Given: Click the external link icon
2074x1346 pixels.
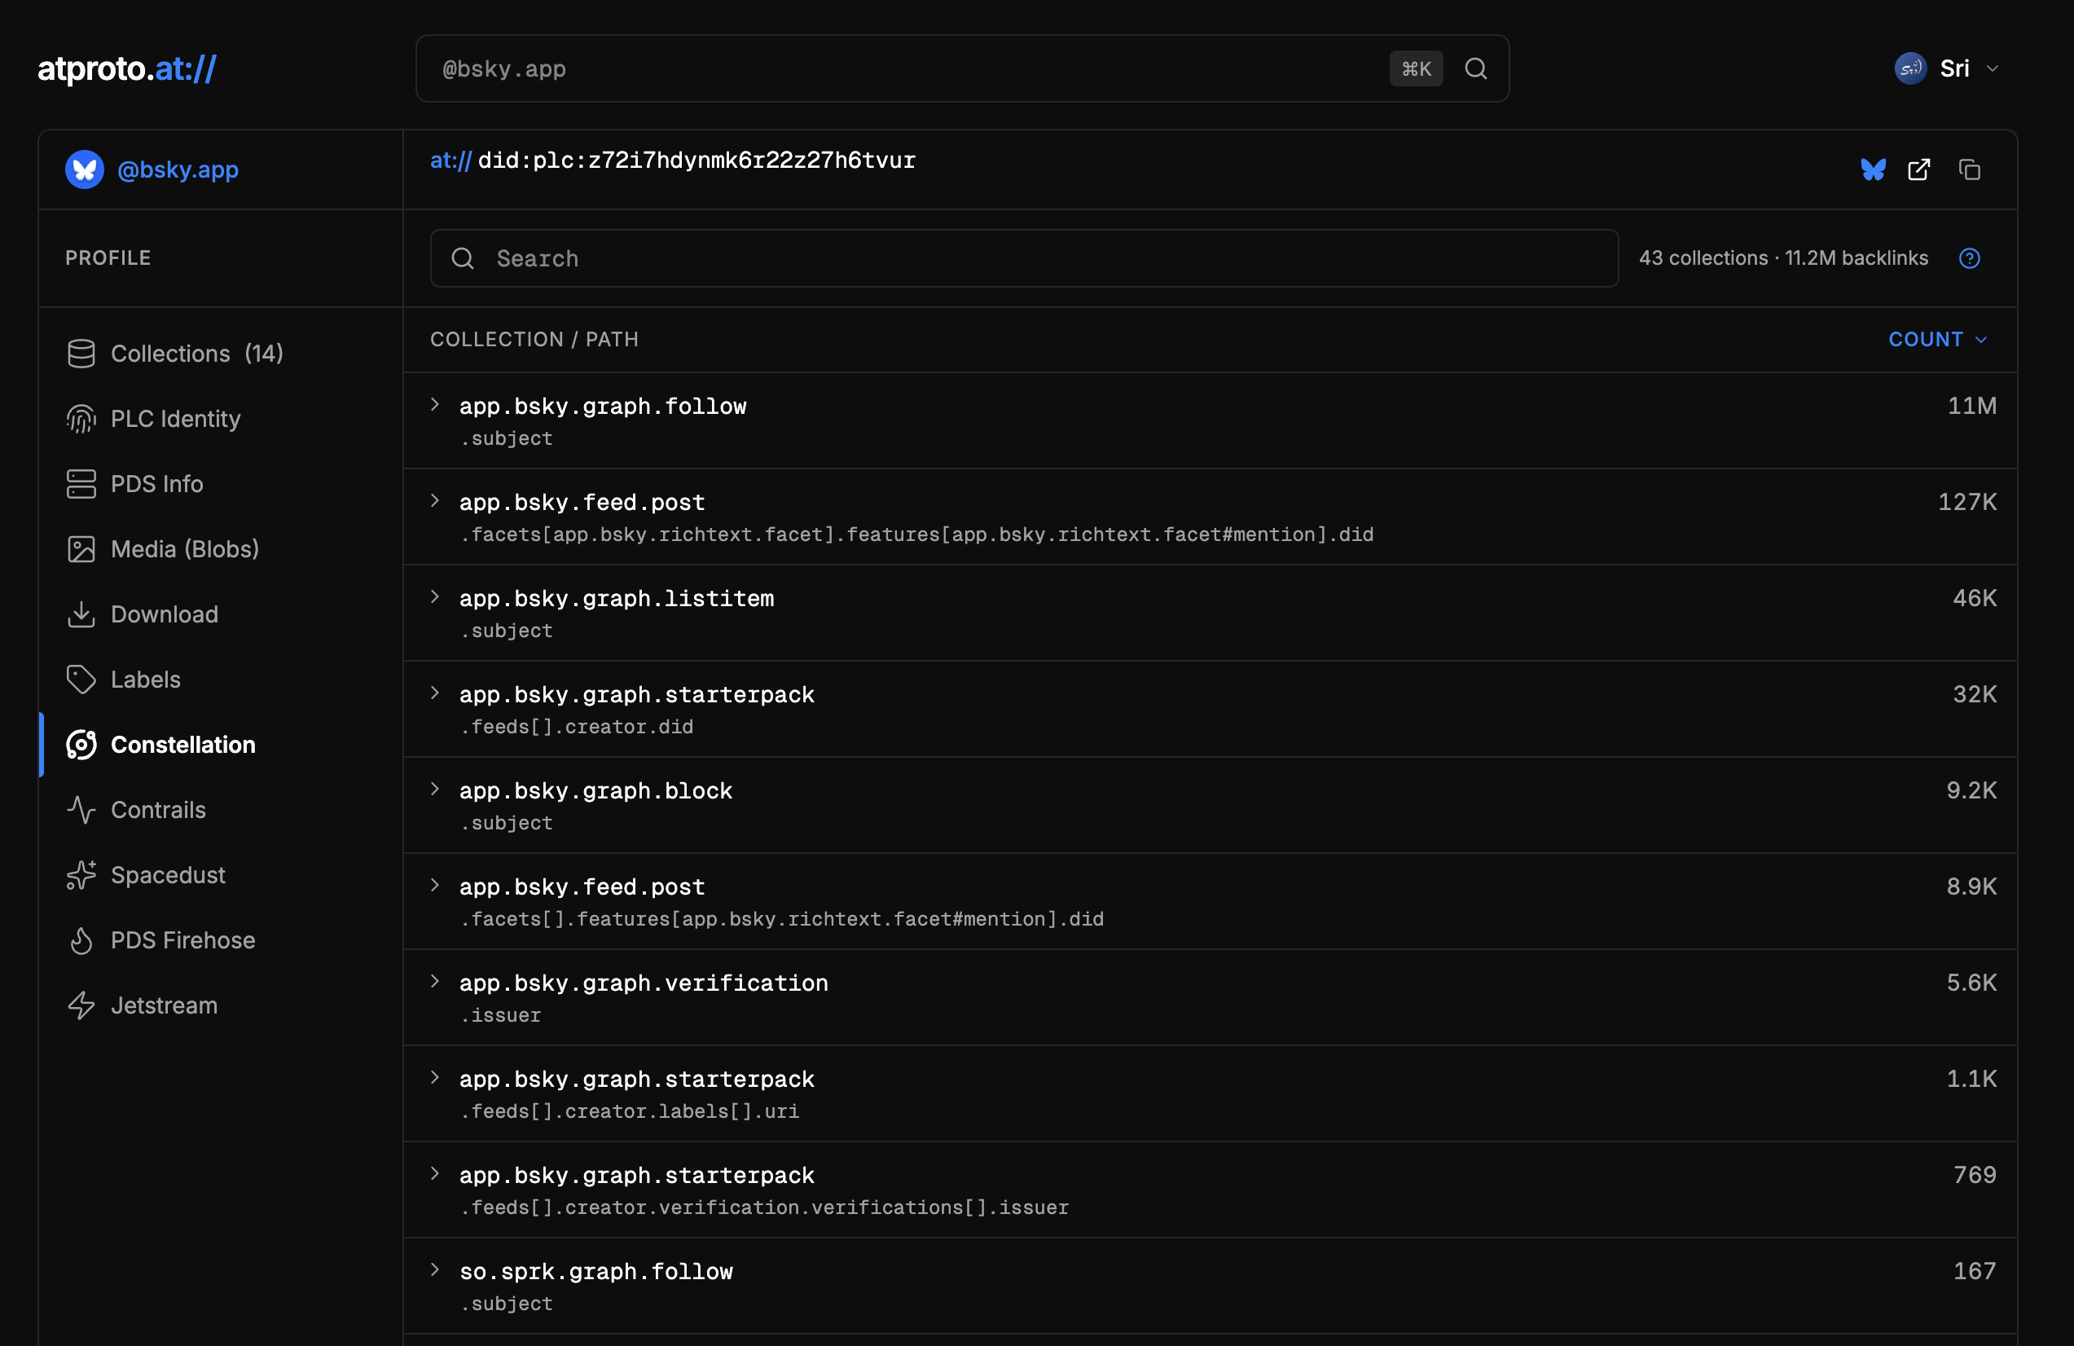Looking at the screenshot, I should 1919,170.
